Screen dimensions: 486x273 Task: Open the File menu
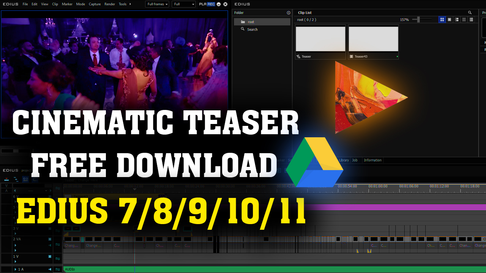[25, 4]
